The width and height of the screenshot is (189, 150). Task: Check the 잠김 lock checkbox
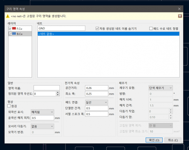(x=9, y=106)
